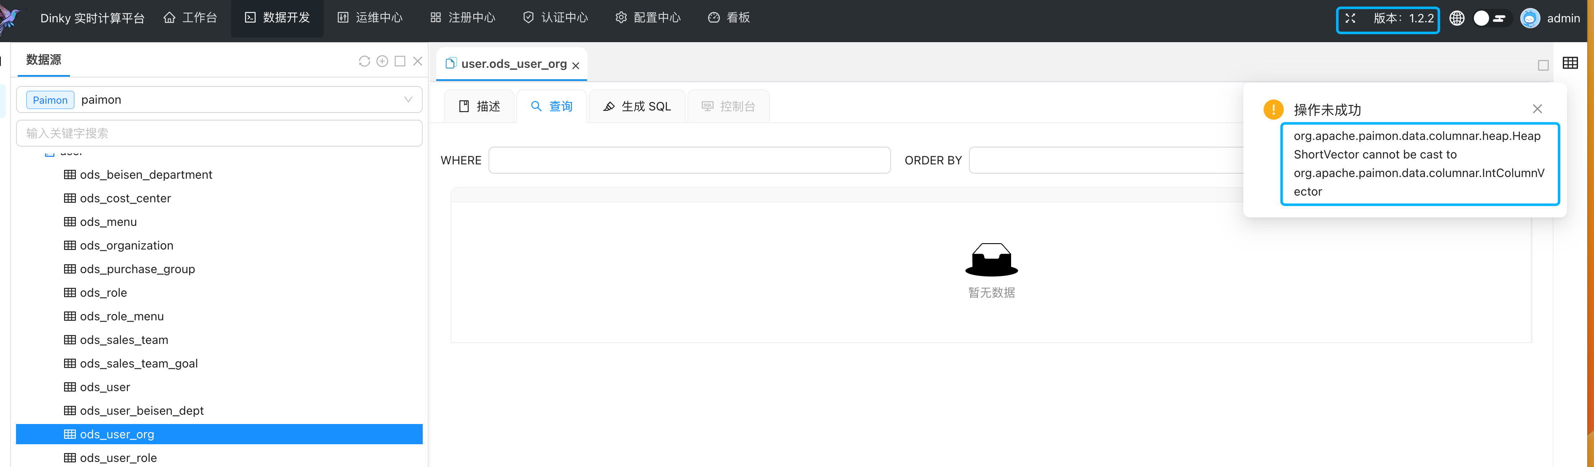The image size is (1594, 467).
Task: Select the ods_organization table
Action: [126, 246]
